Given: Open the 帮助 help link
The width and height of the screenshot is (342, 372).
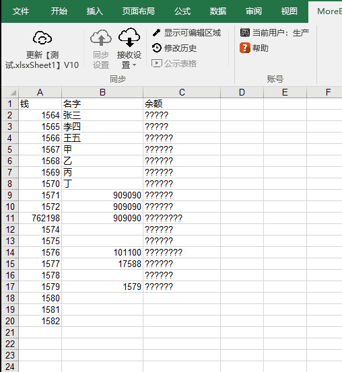Looking at the screenshot, I should (x=254, y=48).
